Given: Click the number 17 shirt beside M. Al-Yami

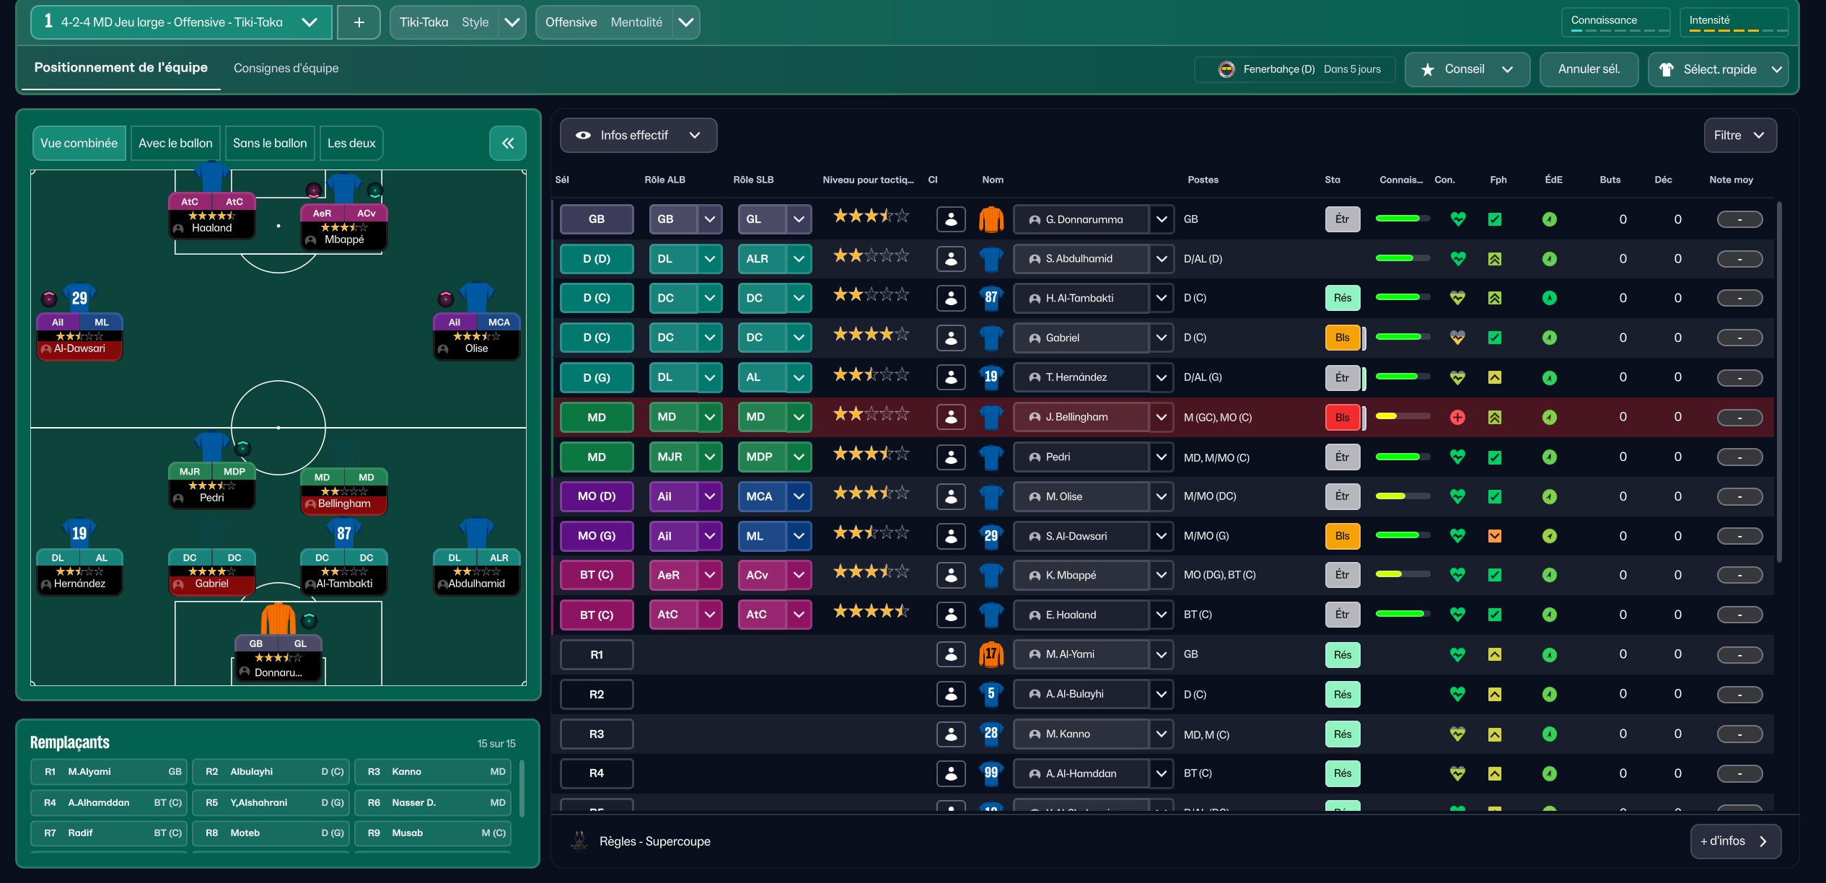Looking at the screenshot, I should [x=991, y=654].
